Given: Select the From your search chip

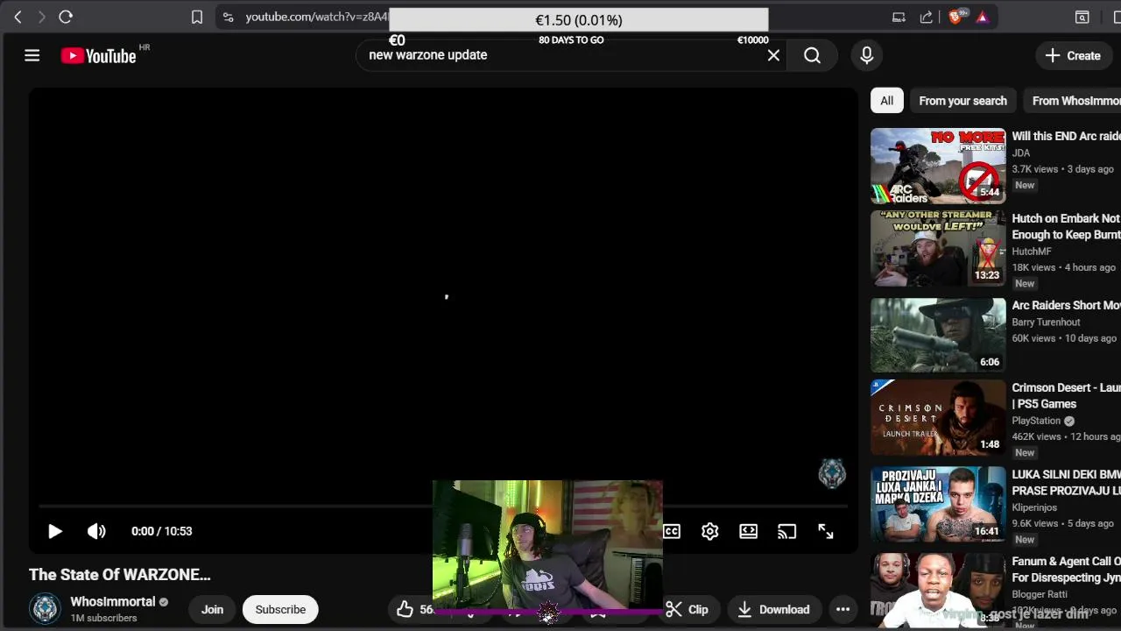Looking at the screenshot, I should (962, 101).
